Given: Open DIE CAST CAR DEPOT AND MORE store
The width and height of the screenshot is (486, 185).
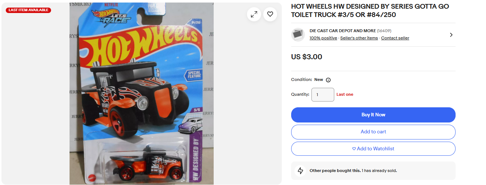Looking at the screenshot, I should click(343, 31).
